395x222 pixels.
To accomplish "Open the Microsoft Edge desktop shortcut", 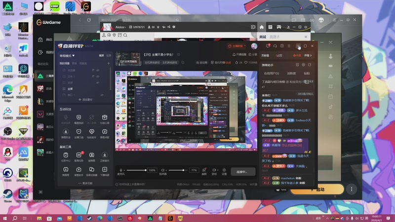I will [x=8, y=93].
